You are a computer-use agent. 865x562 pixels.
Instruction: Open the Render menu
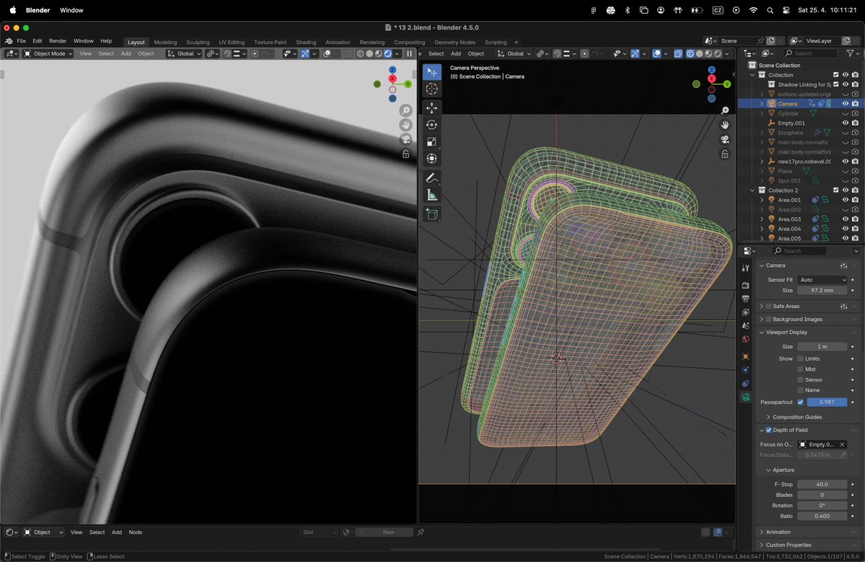coord(58,41)
